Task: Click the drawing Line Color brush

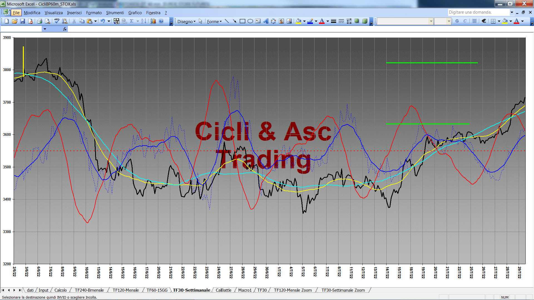Action: pos(310,21)
